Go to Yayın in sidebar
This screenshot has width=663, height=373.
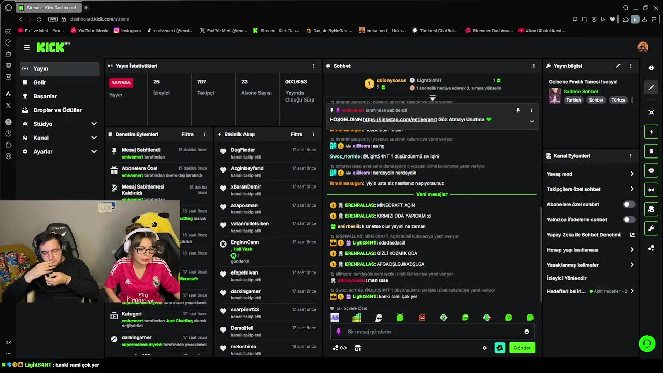tap(60, 69)
